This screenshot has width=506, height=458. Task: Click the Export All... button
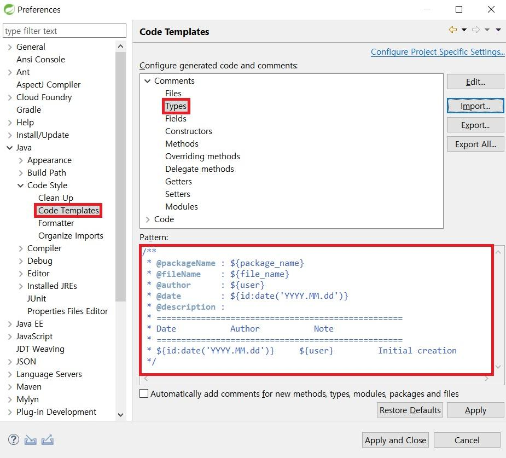coord(475,144)
